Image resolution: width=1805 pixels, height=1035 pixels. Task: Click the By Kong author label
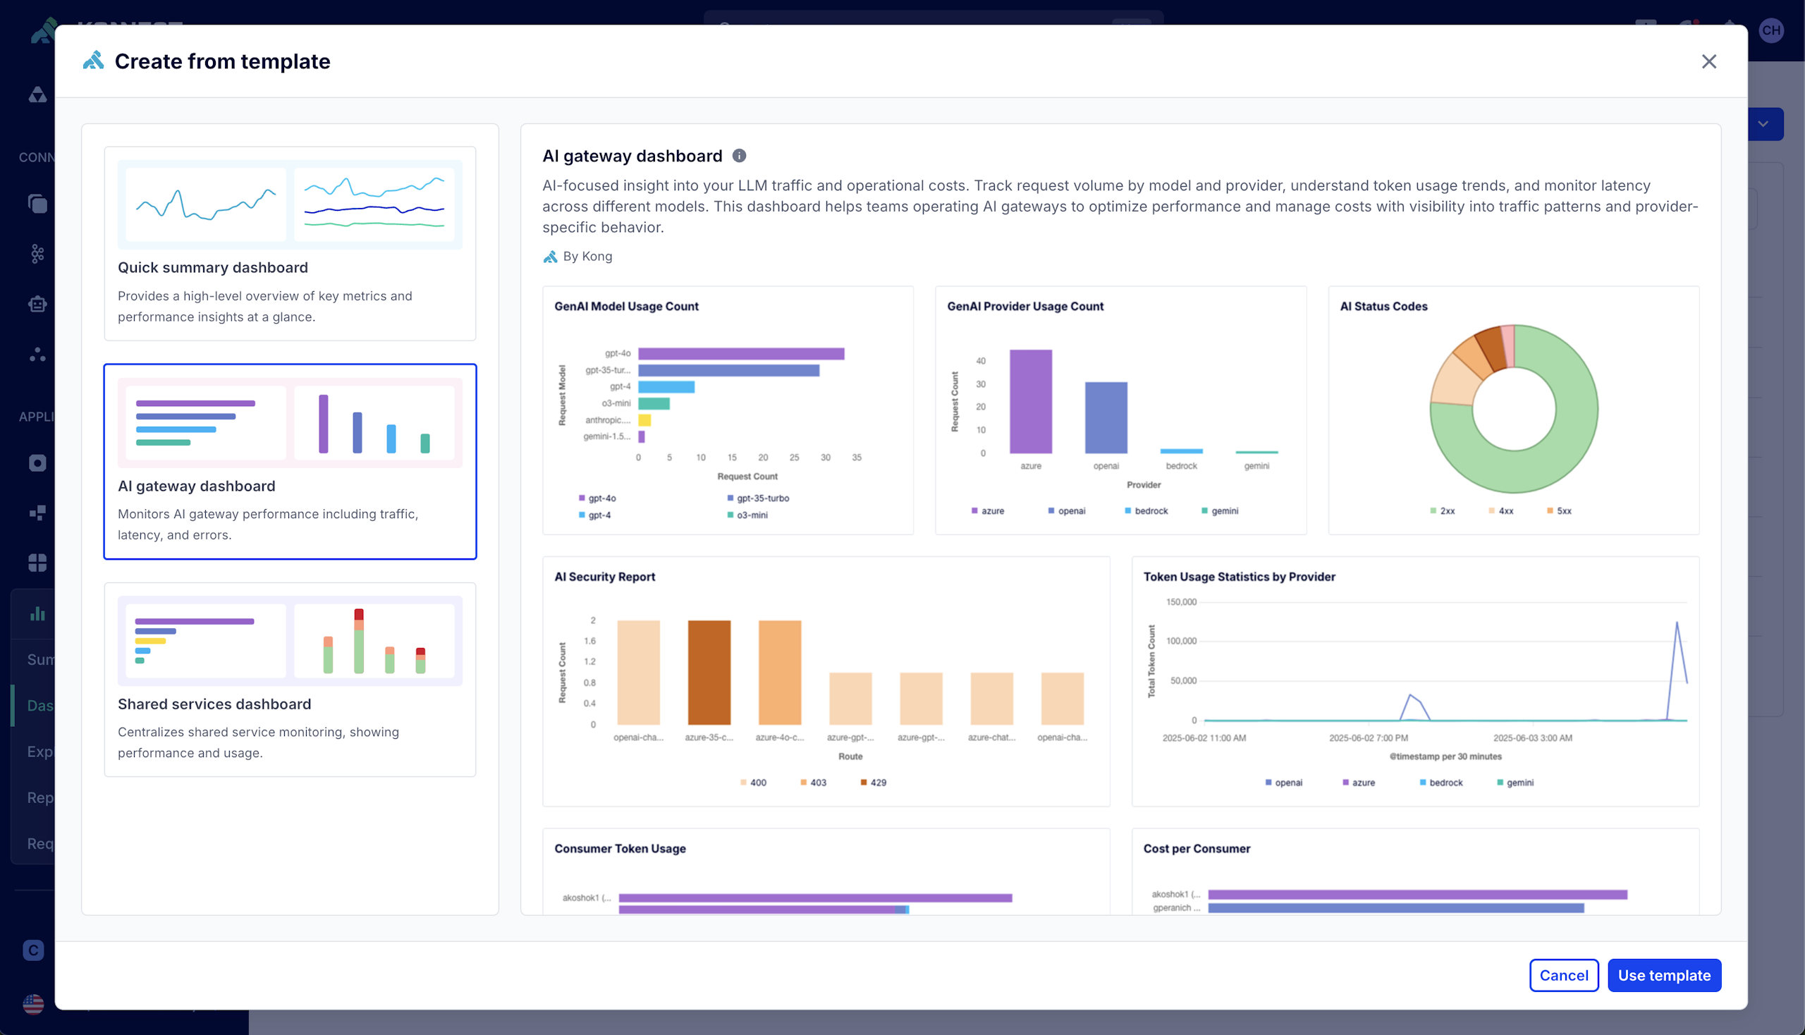tap(587, 257)
